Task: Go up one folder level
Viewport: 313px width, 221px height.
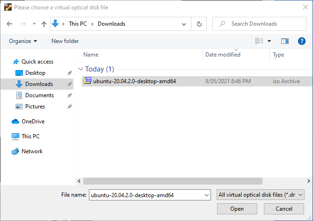Action: (x=44, y=24)
